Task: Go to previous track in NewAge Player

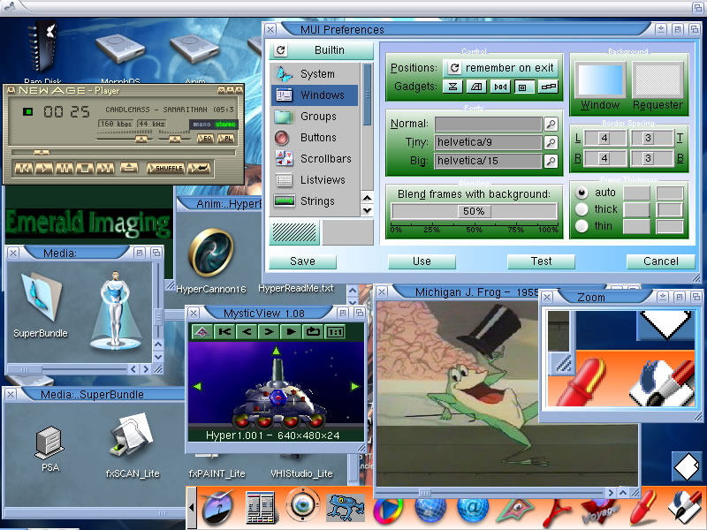Action: [24, 169]
